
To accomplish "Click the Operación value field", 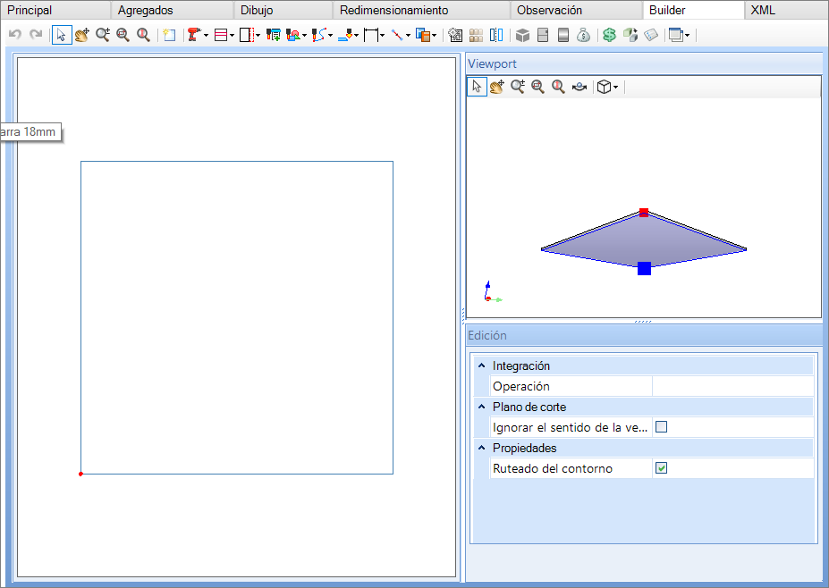I will click(732, 386).
